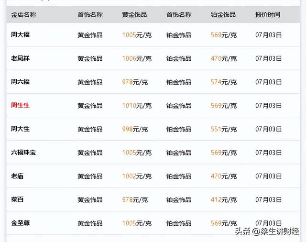The image size is (306, 242).
Task: Click the 铂金饰品 column header
Action: [223, 15]
